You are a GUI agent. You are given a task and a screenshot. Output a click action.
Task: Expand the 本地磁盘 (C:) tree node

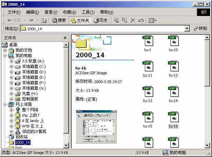point(12,66)
